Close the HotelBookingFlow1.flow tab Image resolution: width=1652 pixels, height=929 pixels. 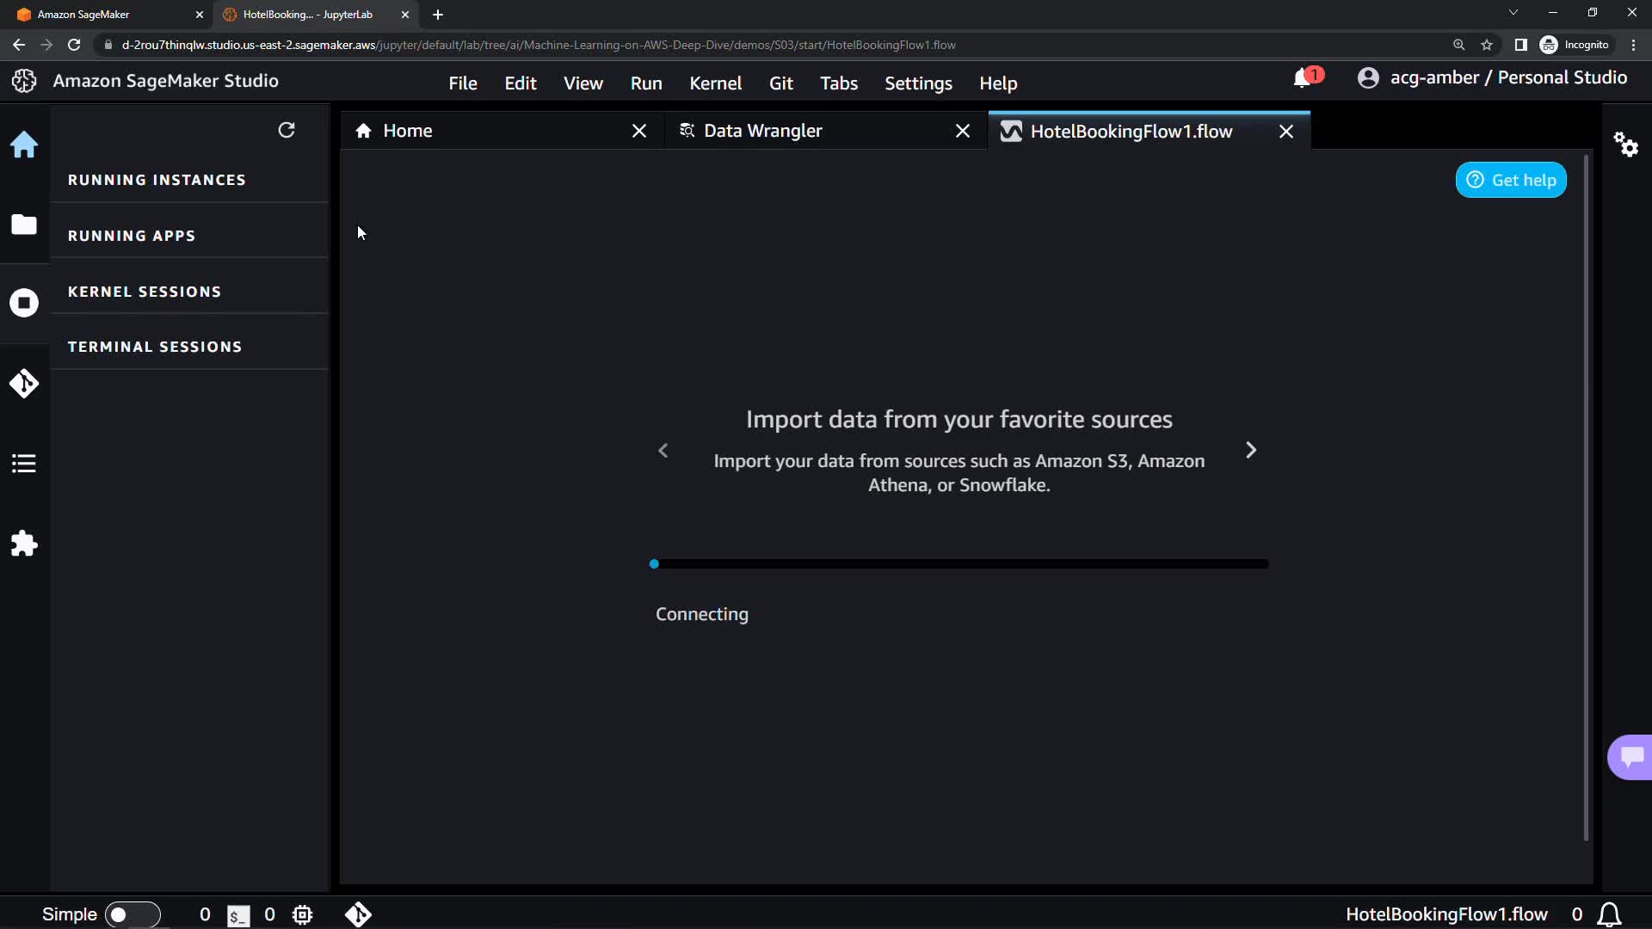[1286, 132]
